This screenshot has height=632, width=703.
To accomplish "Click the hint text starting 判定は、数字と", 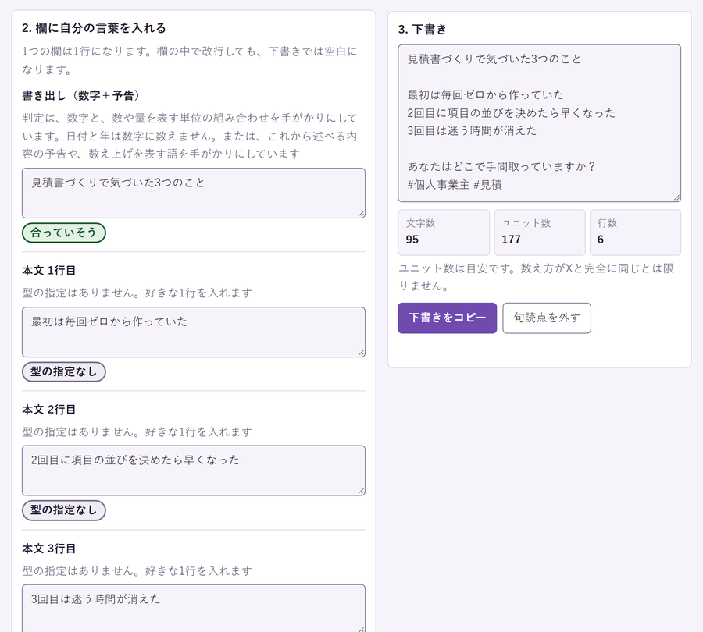I will 190,136.
